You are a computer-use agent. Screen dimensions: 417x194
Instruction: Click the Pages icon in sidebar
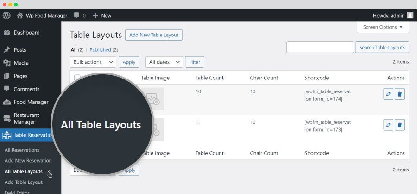pyautogui.click(x=6, y=76)
